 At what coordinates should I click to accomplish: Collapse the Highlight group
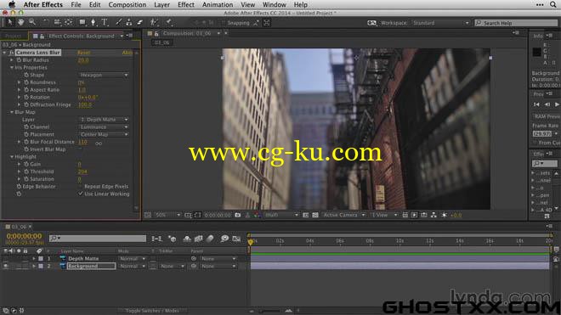tap(12, 156)
